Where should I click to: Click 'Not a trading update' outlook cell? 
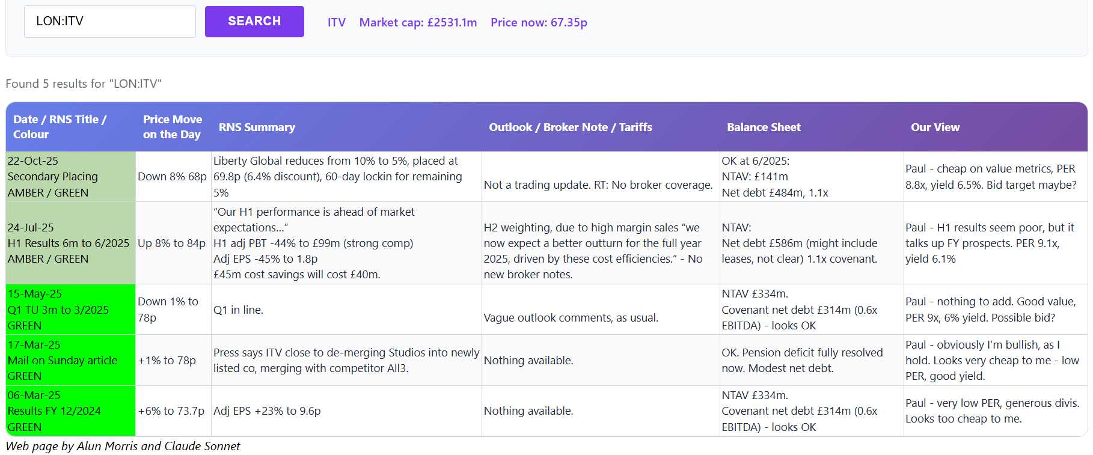601,177
